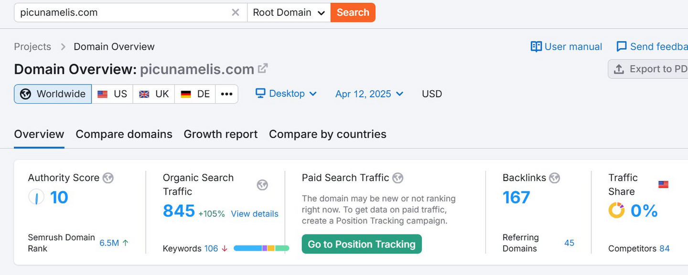Click the globe icon beside Organic Search Traffic
This screenshot has width=688, height=275.
(x=262, y=185)
